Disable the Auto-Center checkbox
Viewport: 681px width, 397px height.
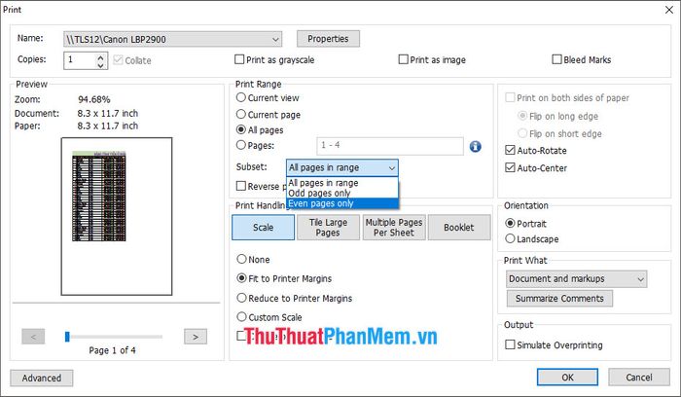point(511,167)
